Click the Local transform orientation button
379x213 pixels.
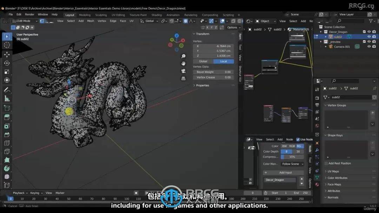click(224, 61)
